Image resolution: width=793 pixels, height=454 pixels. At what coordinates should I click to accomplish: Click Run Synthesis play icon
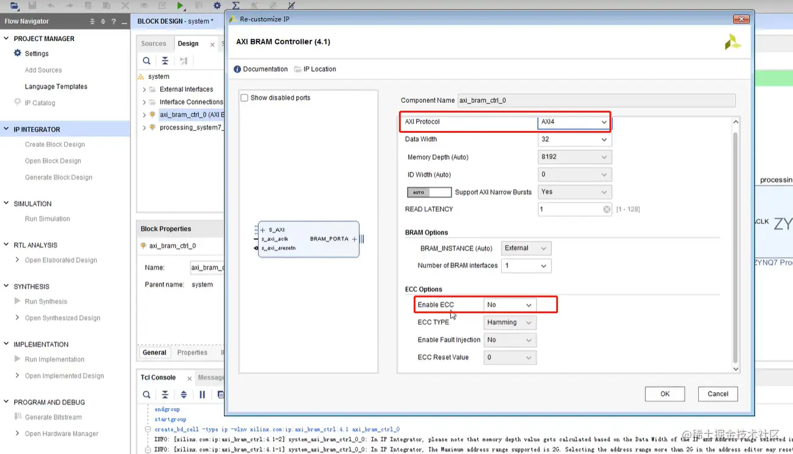pos(18,301)
